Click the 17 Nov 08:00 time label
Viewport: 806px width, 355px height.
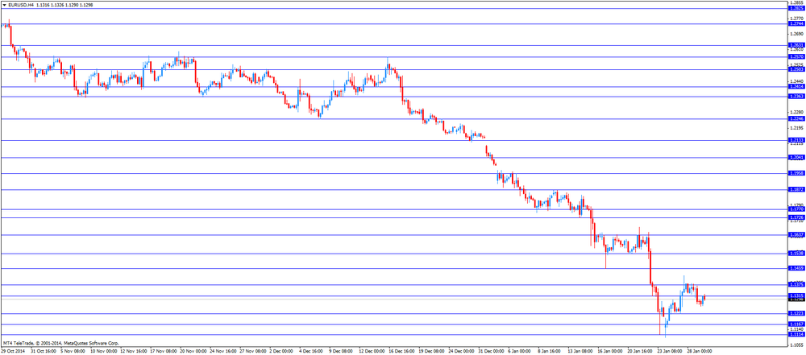pos(163,352)
